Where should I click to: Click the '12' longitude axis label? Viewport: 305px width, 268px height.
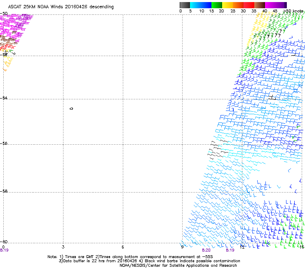coord(242,247)
